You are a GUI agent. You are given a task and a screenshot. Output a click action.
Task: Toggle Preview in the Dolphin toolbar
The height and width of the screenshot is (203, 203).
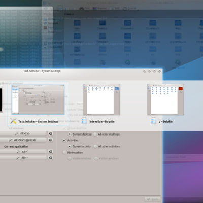(99, 8)
